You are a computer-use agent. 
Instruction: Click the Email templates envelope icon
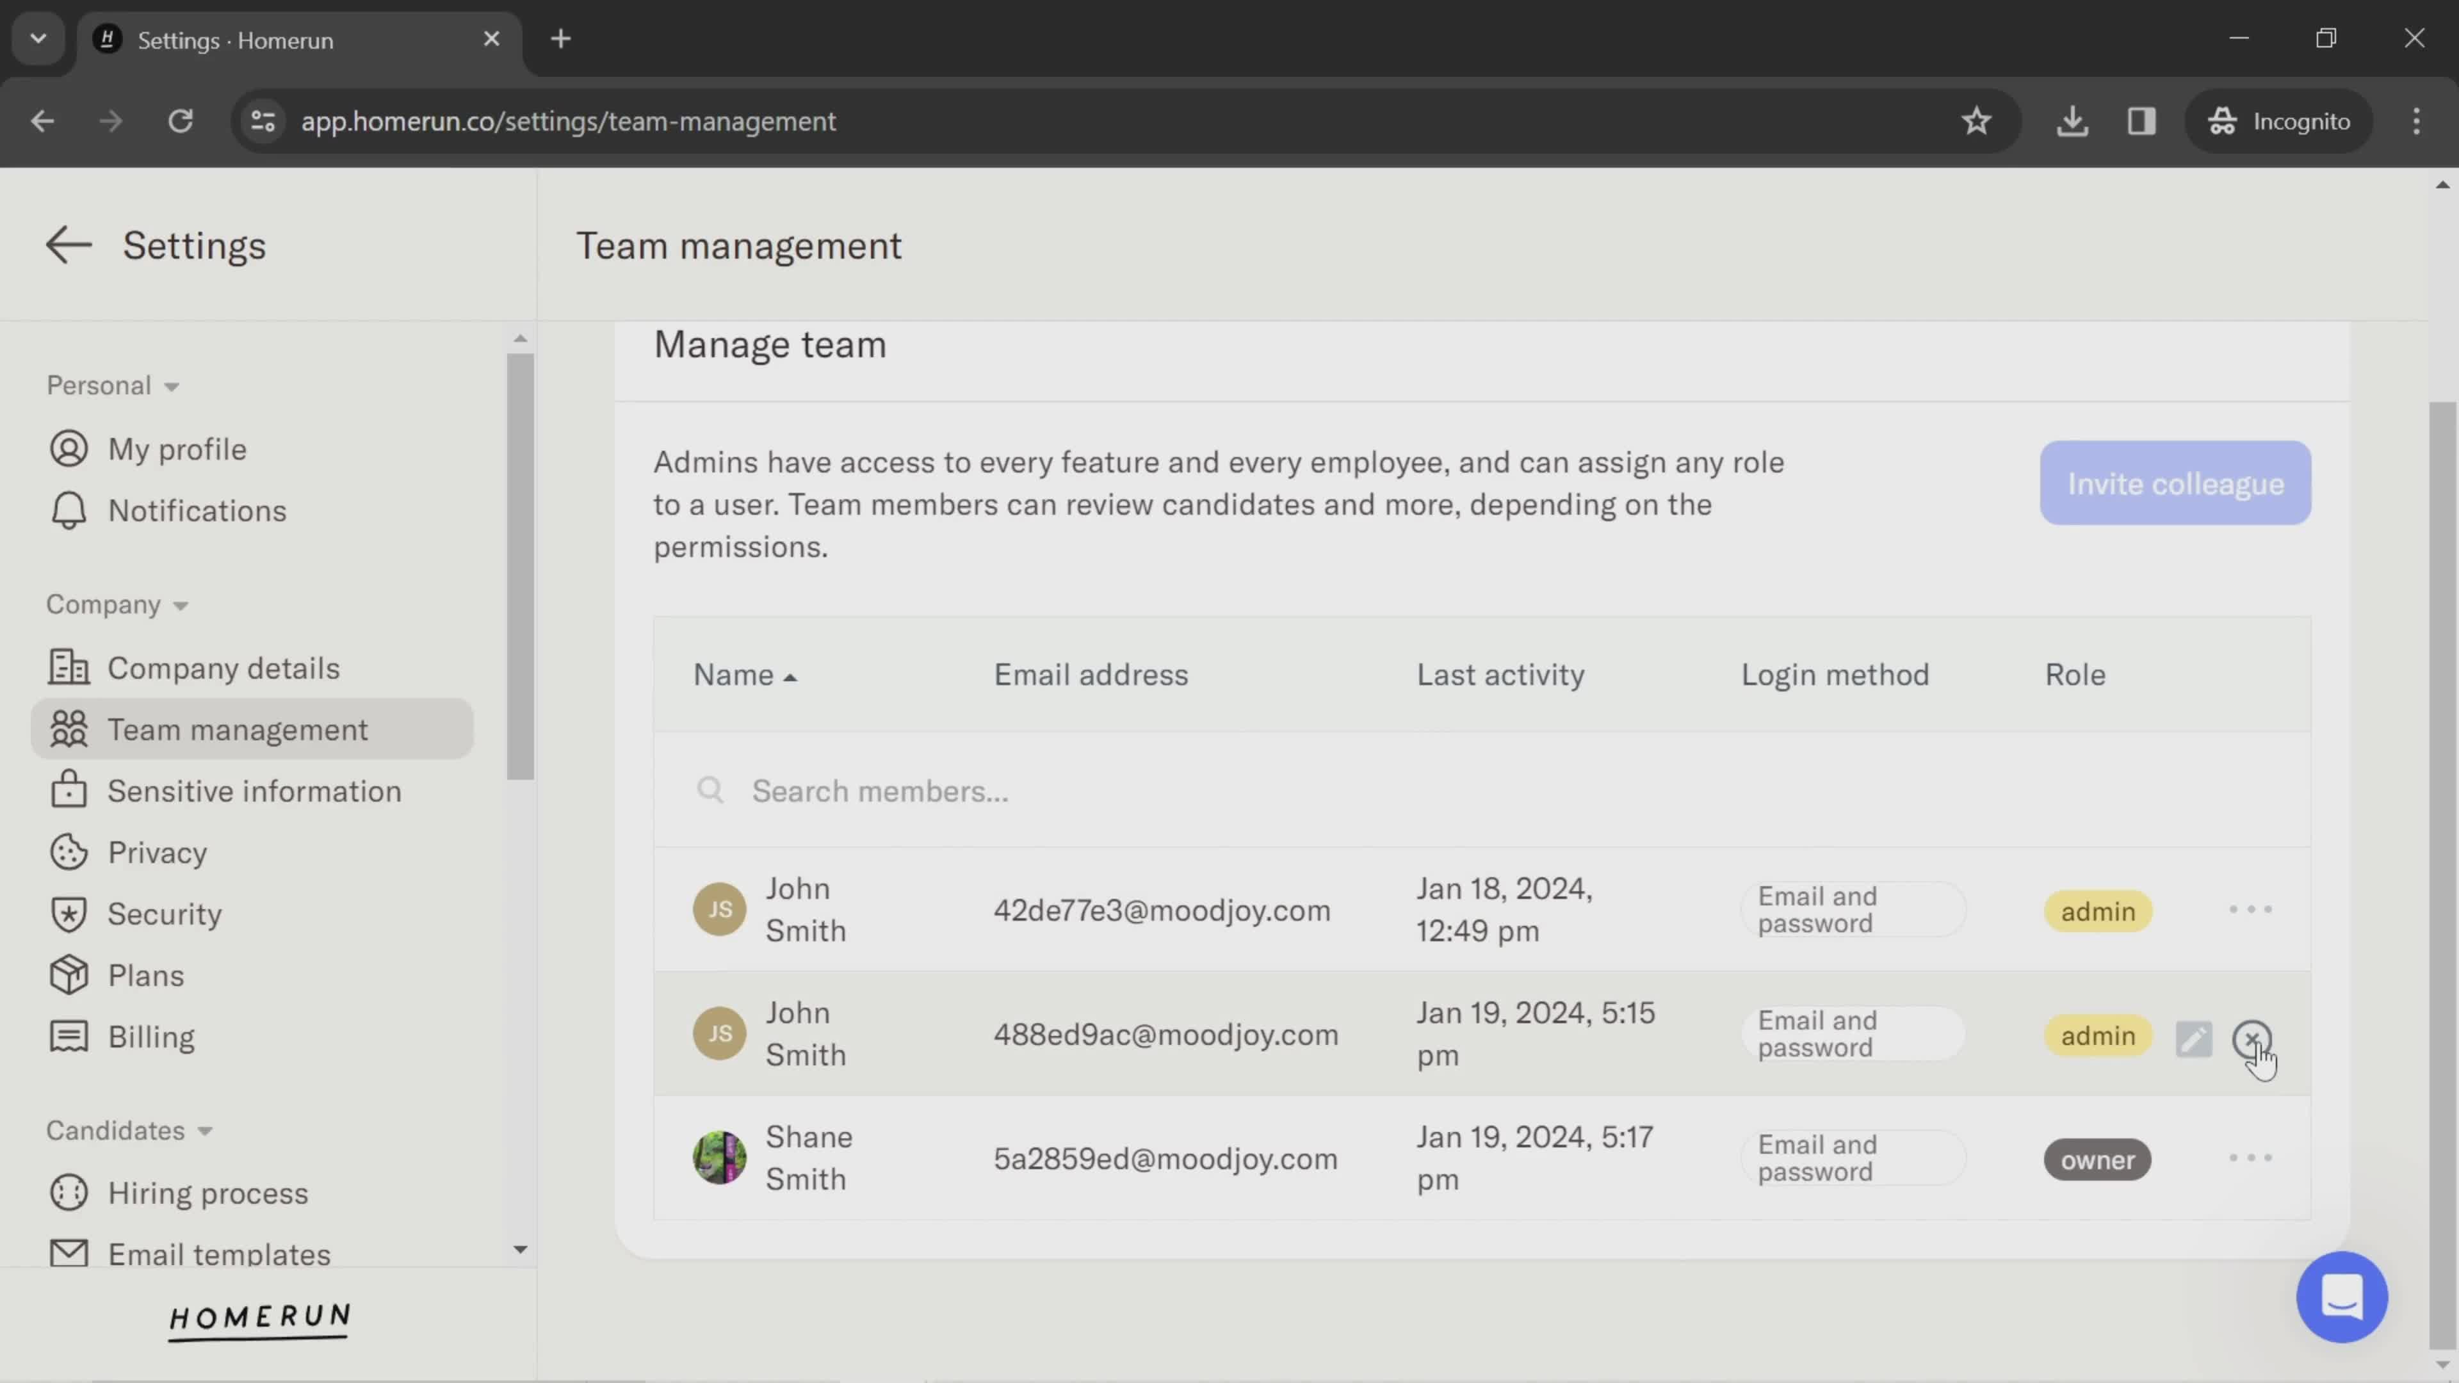click(69, 1253)
